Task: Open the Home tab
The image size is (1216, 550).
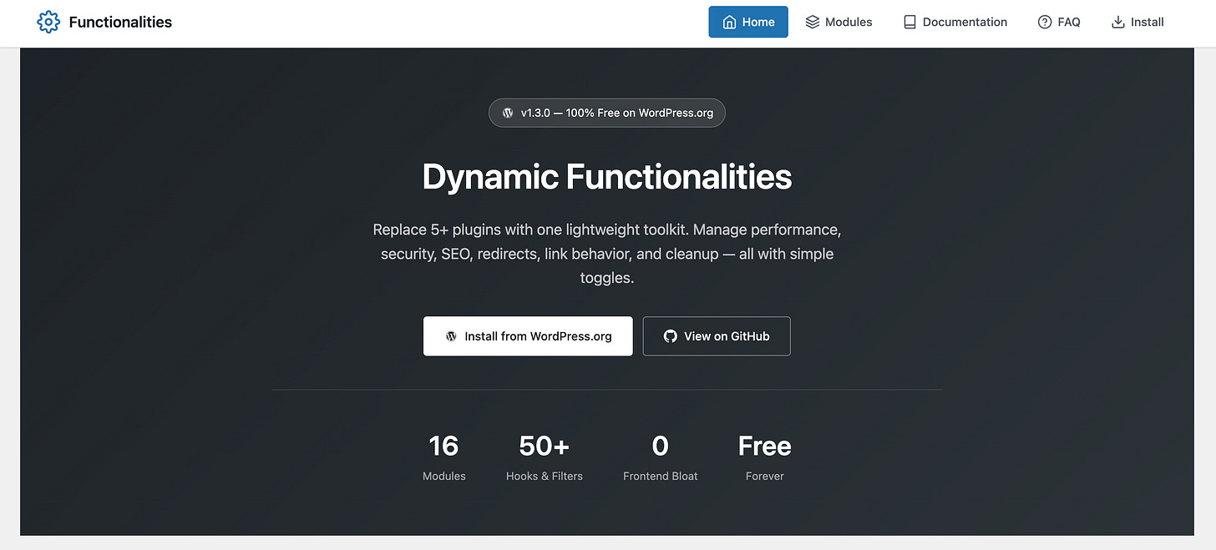Action: click(x=748, y=22)
